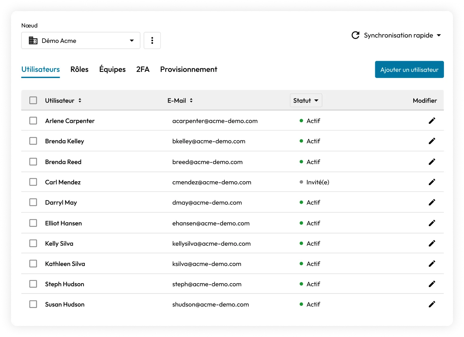The image size is (464, 337).
Task: Click email shudson@acme-demo.com
Action: coord(211,305)
